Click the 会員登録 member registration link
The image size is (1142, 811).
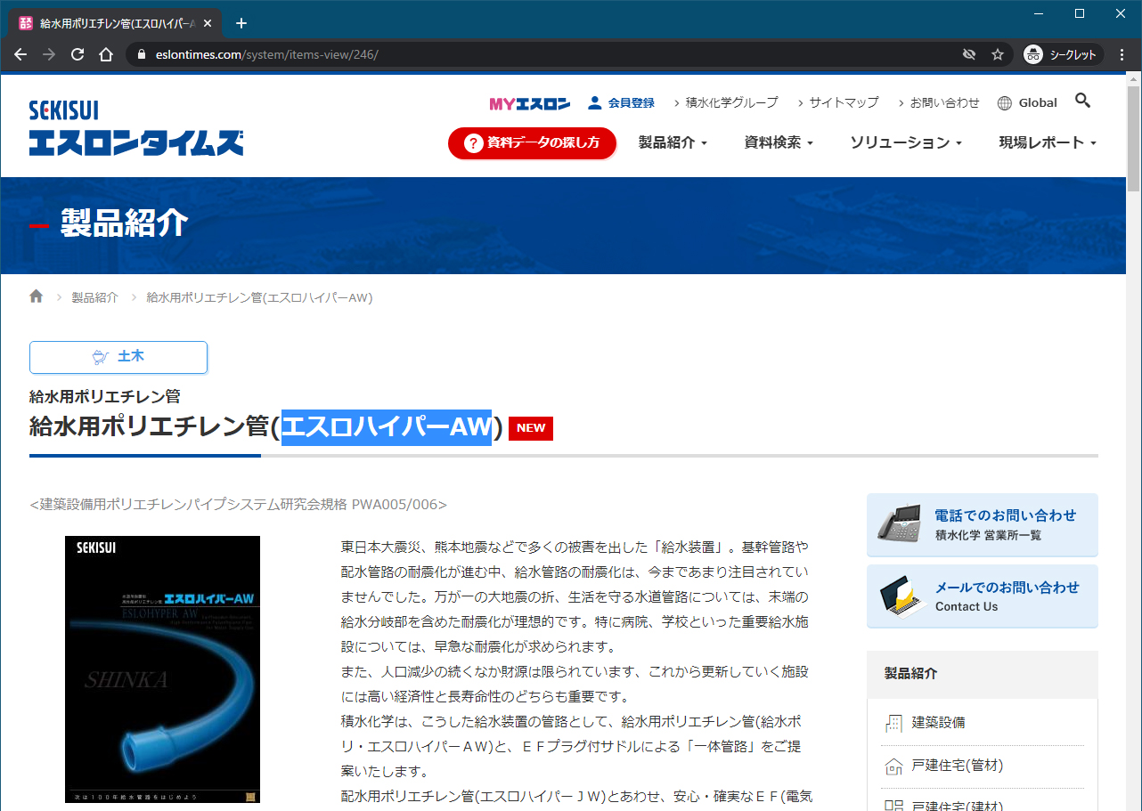pos(622,103)
